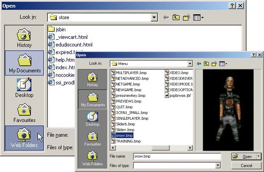
Task: Click the Open button's dropdown arrow
Action: (259, 156)
